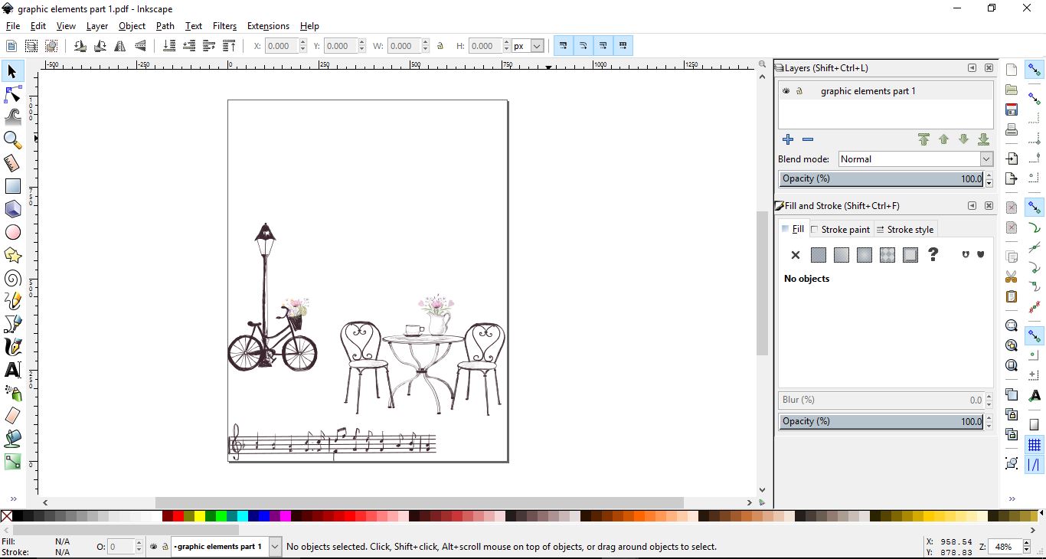Viewport: 1046px width, 559px height.
Task: Set flat color fill in Fill panel
Action: (818, 255)
